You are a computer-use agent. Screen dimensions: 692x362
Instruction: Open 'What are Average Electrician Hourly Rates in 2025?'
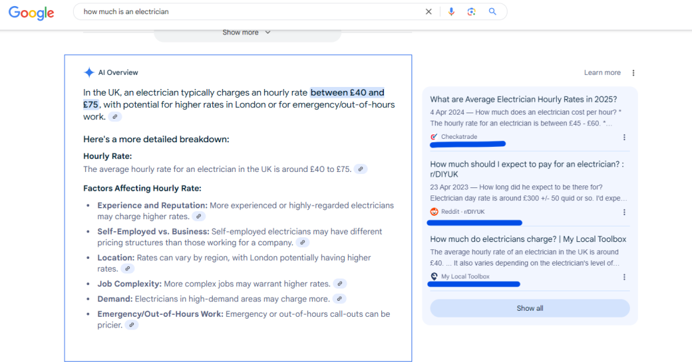pyautogui.click(x=524, y=100)
